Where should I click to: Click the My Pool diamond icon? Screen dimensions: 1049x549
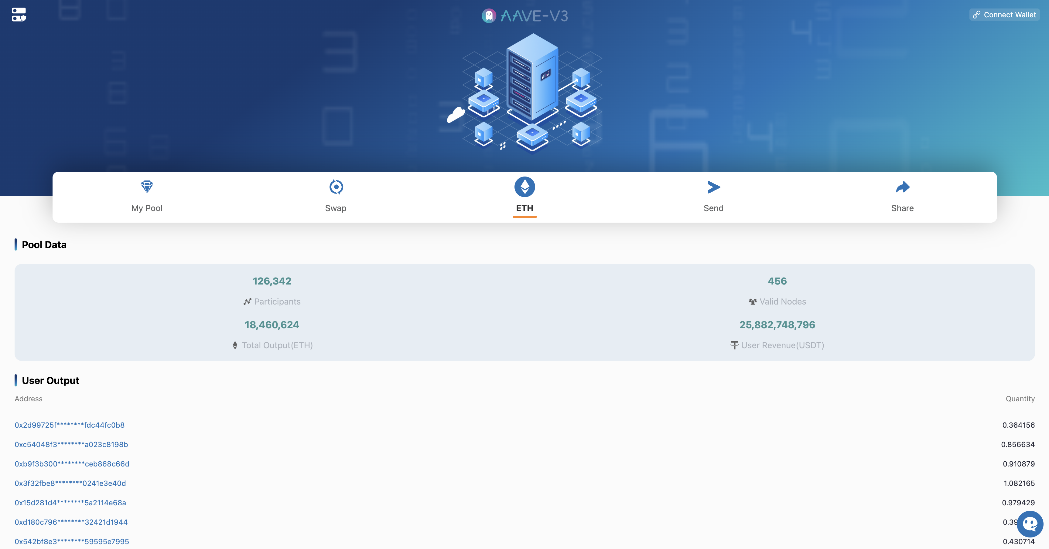[x=147, y=187]
